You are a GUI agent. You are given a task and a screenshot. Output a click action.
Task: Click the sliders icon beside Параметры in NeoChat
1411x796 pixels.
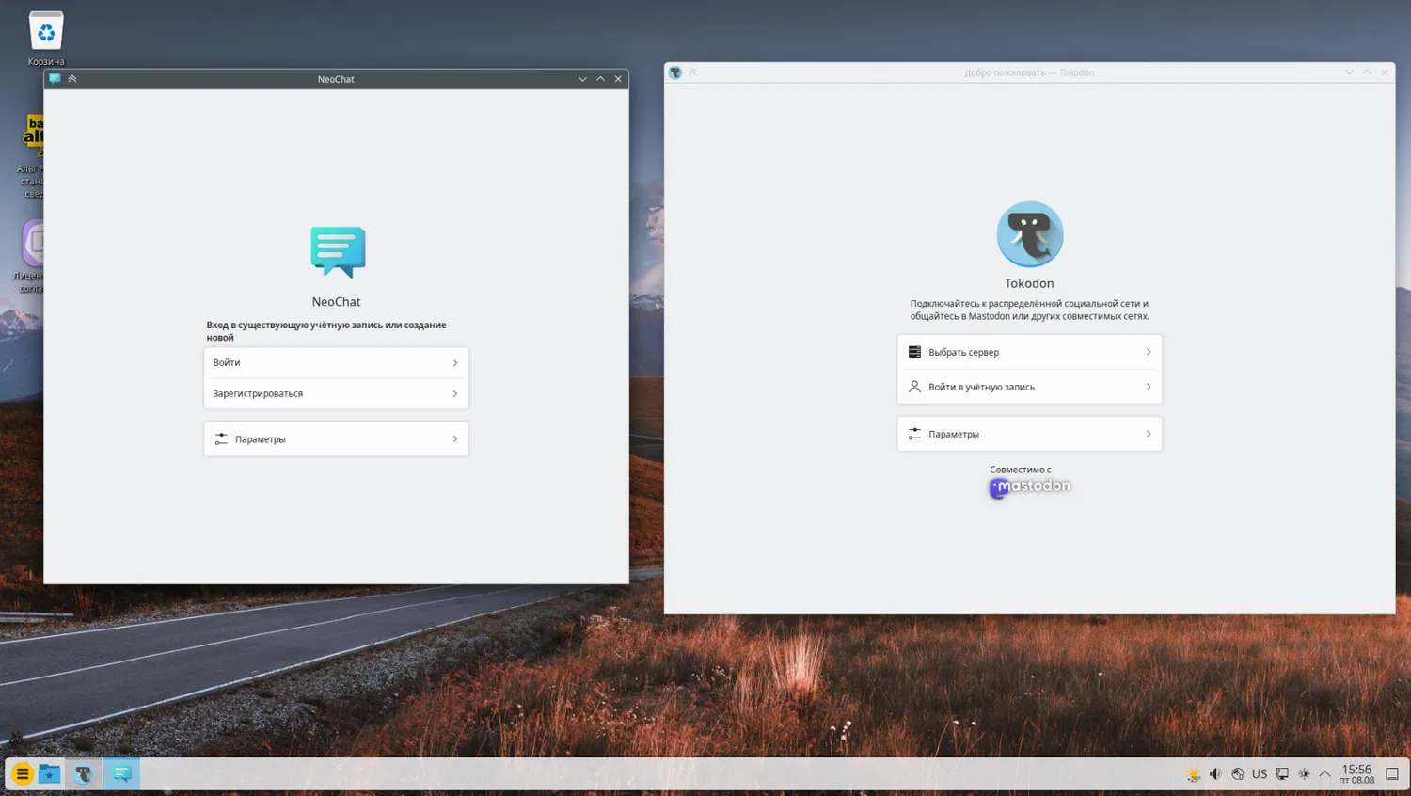tap(221, 439)
